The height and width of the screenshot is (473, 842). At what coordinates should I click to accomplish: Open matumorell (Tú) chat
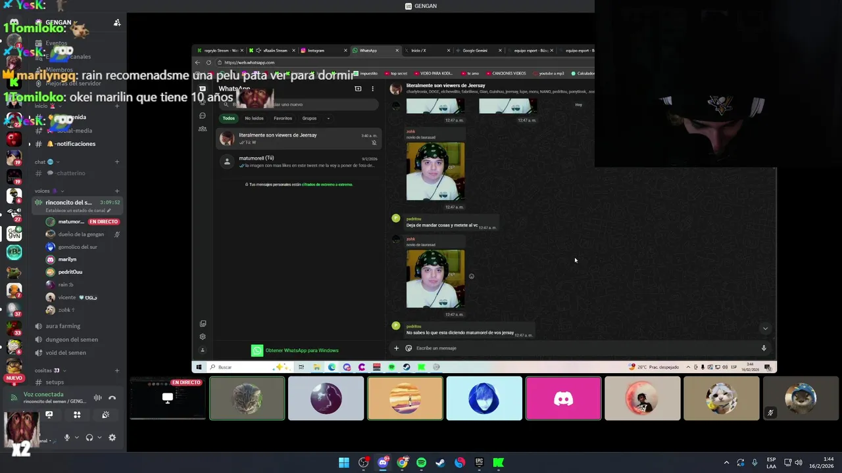pos(299,162)
